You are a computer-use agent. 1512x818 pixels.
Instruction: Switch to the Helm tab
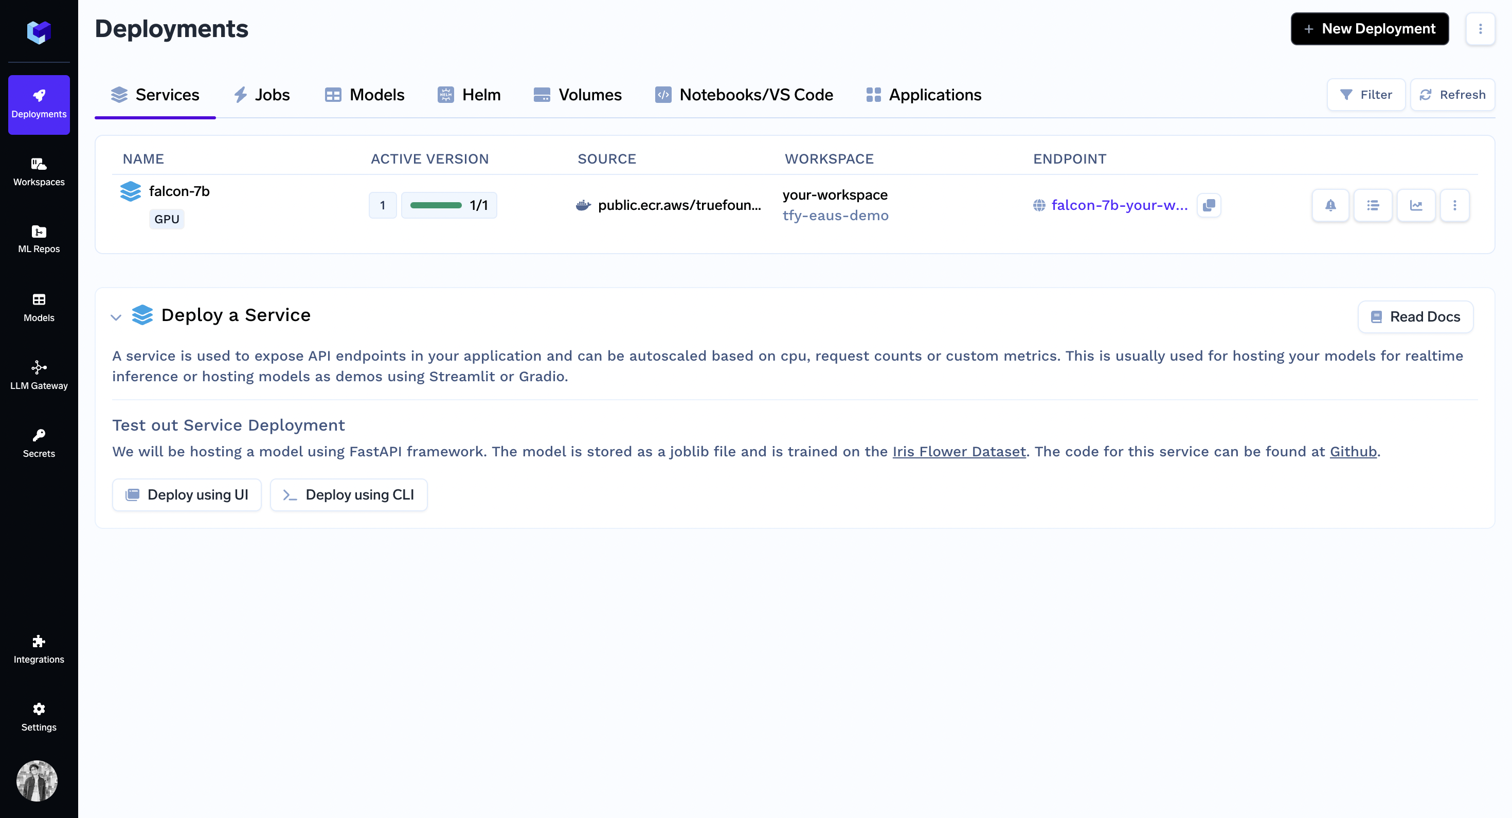469,95
